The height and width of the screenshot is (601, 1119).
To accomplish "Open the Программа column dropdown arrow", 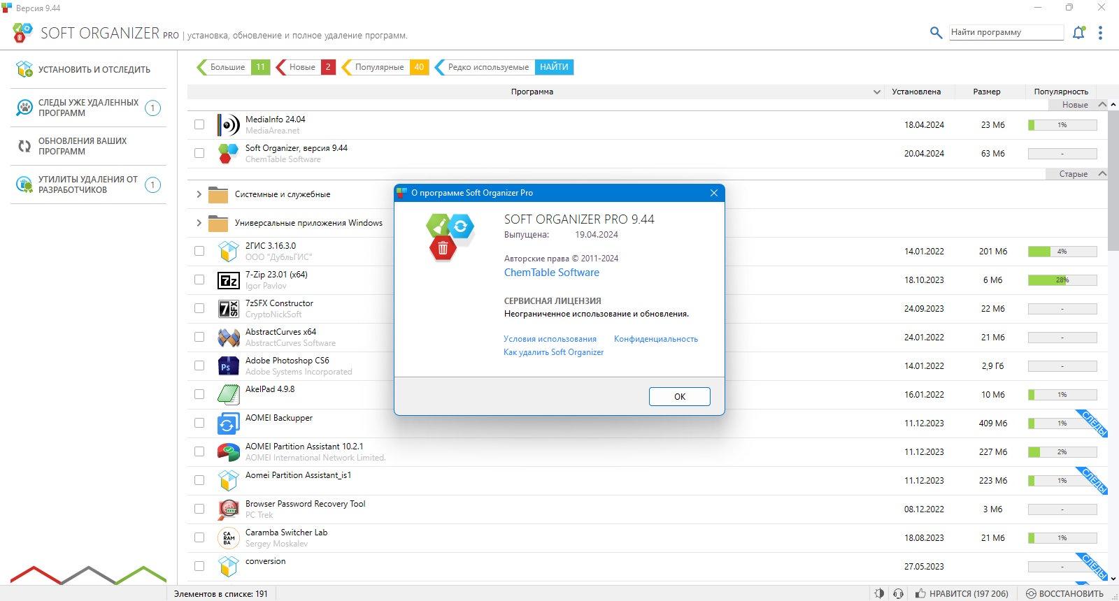I will coord(877,92).
